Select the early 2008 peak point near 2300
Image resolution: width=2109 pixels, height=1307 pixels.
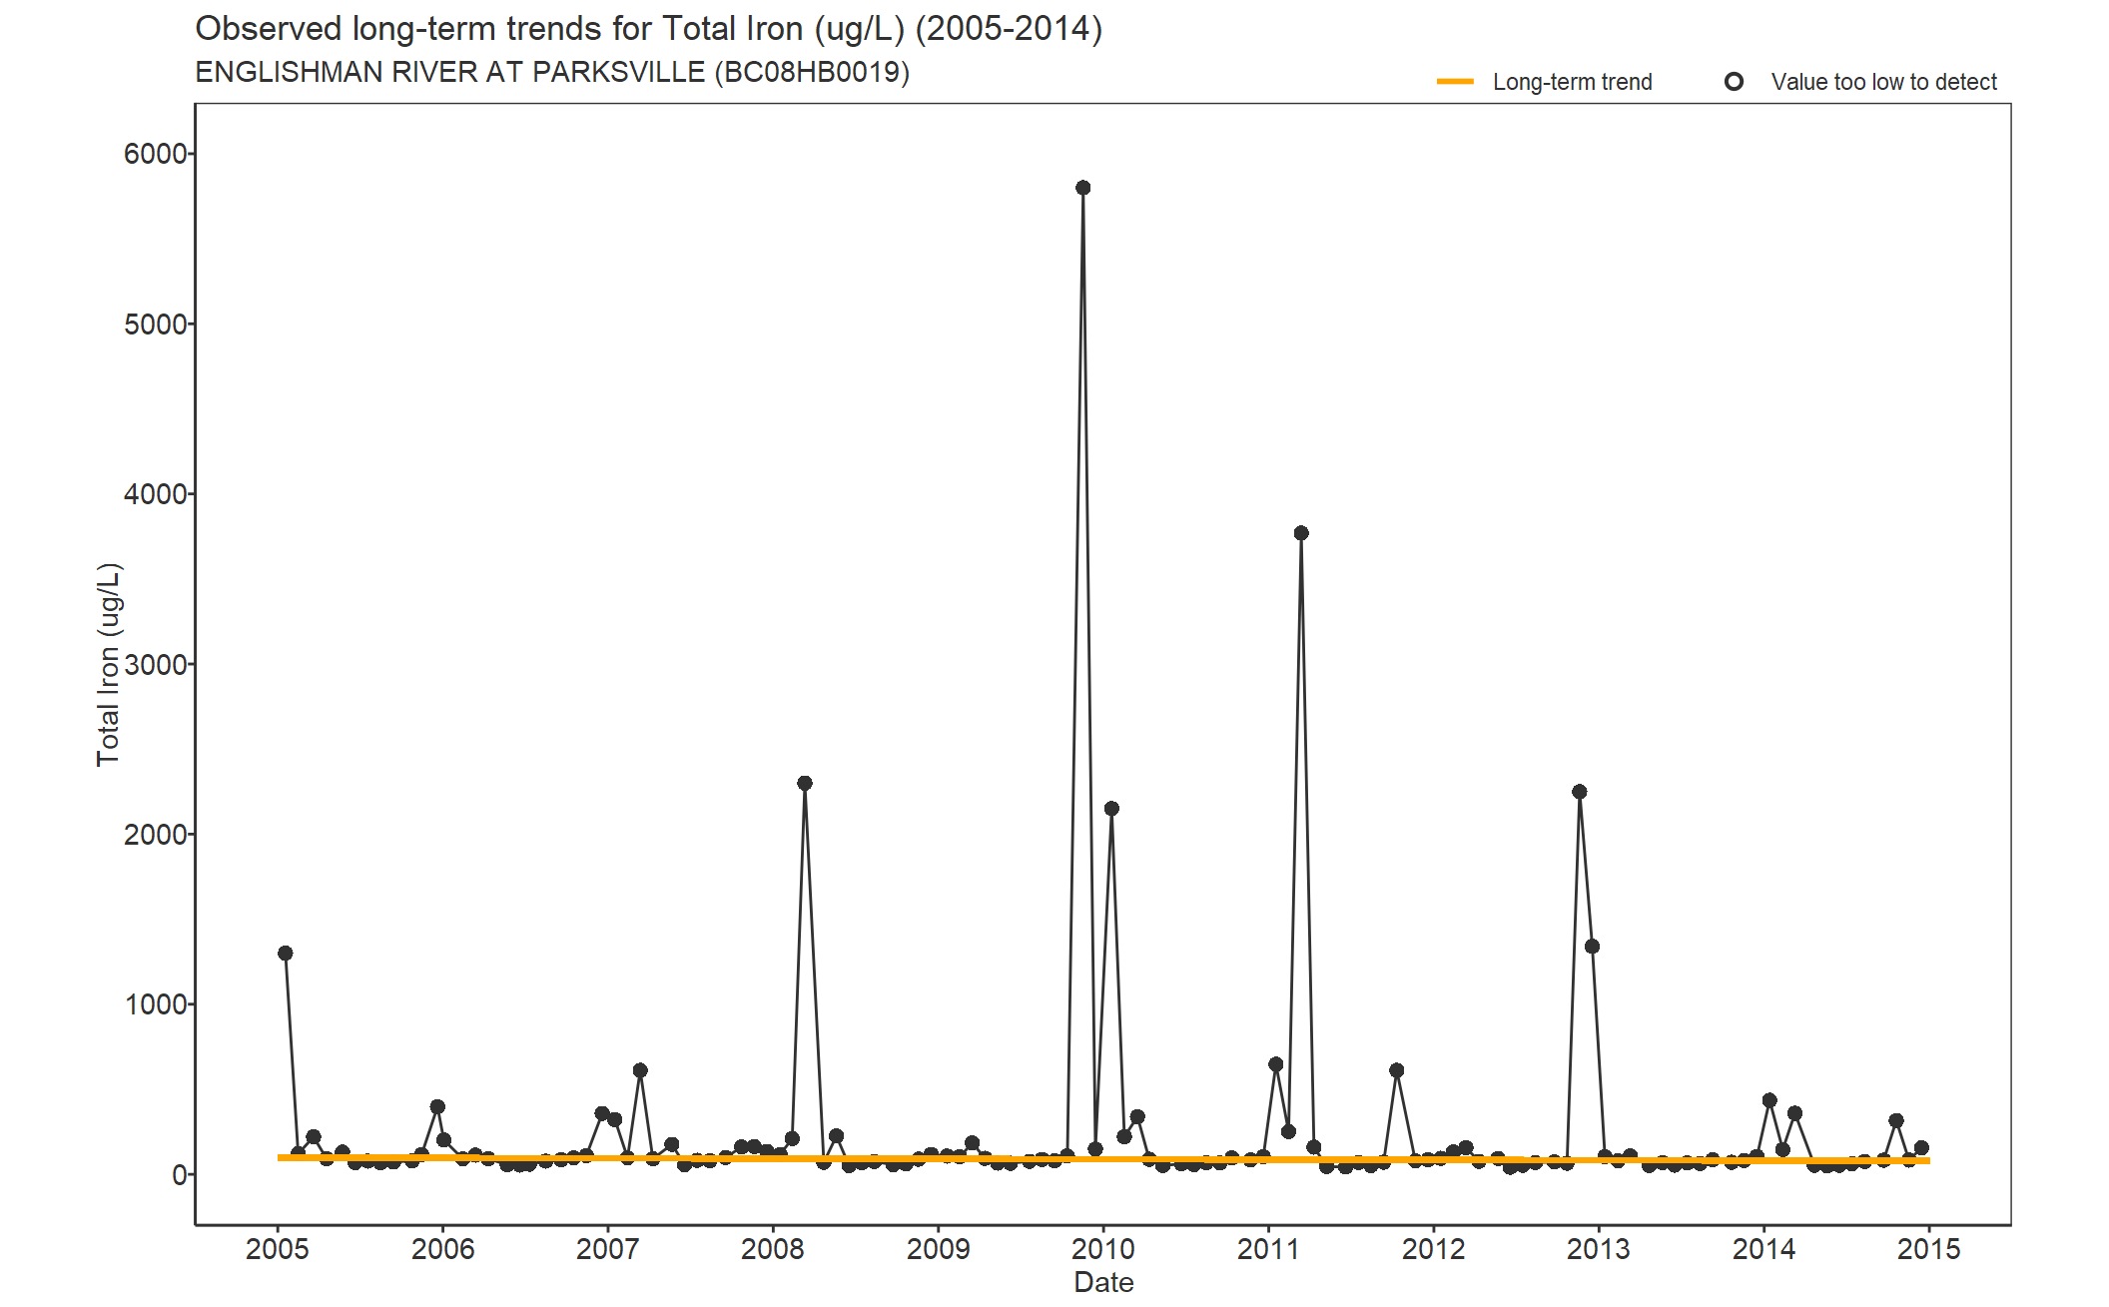pyautogui.click(x=805, y=783)
